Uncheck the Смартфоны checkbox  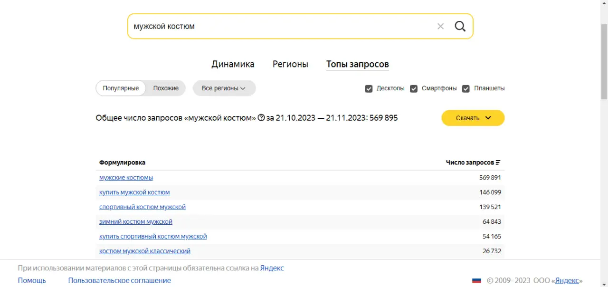414,88
